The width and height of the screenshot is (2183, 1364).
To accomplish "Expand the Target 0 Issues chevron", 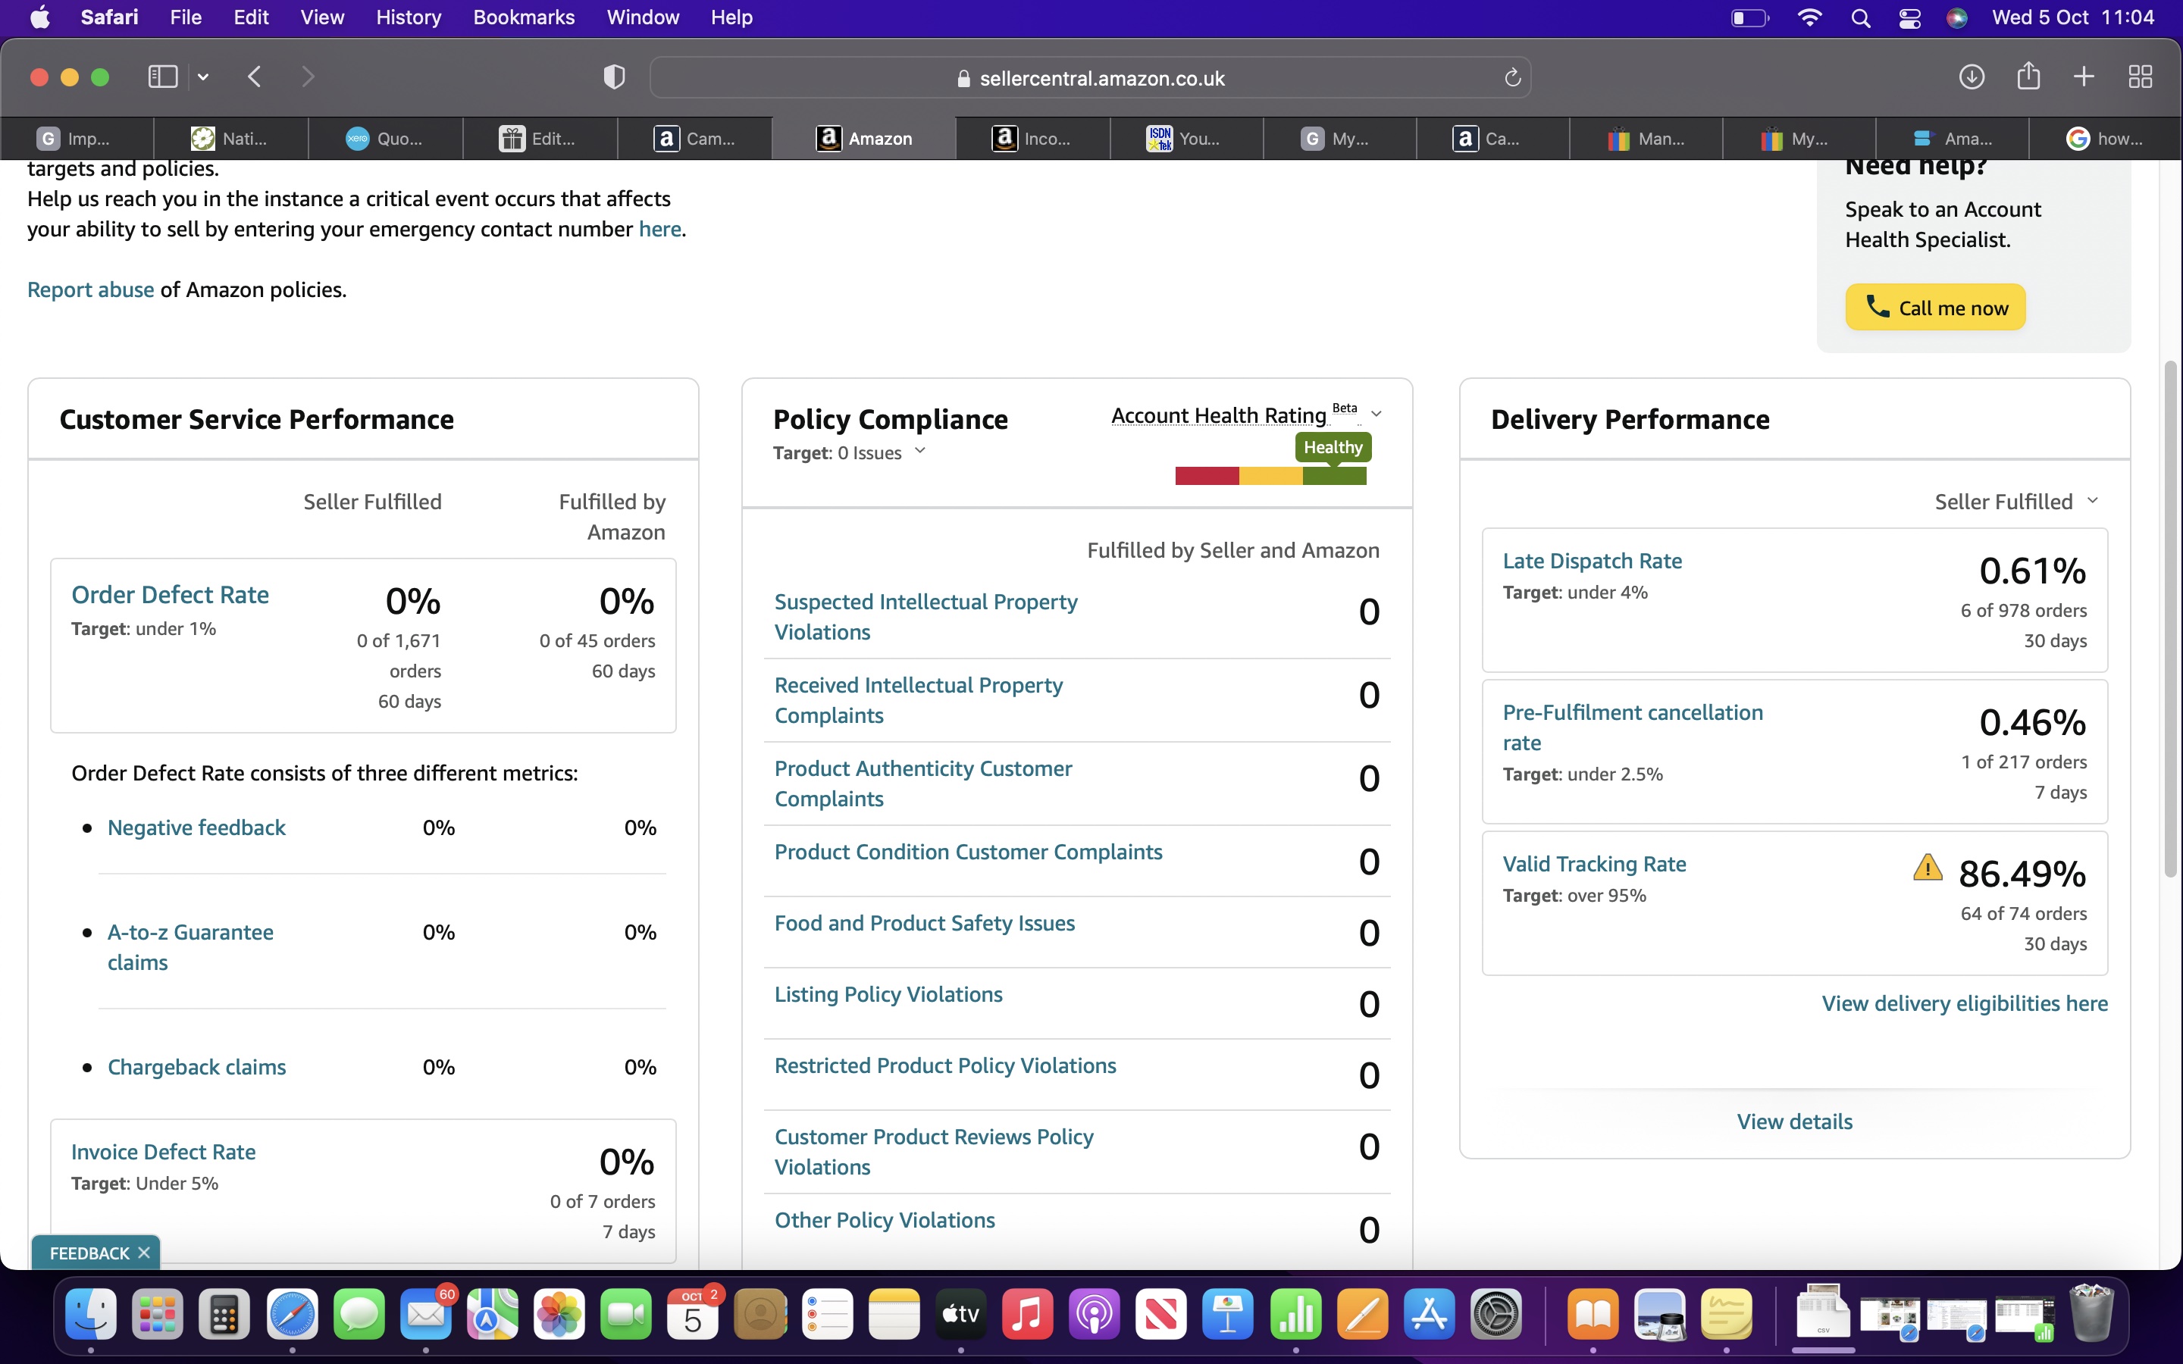I will tap(920, 451).
